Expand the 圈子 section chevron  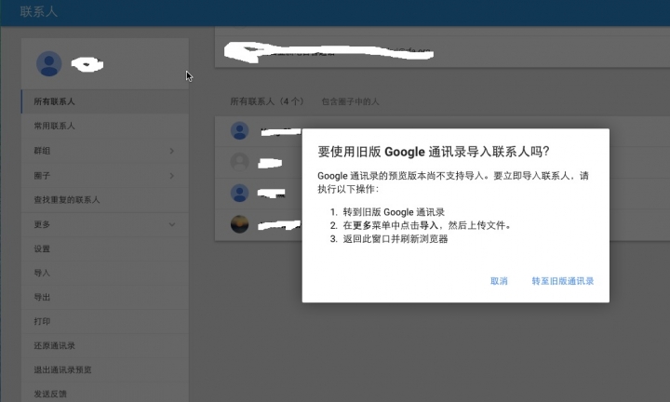[x=172, y=176]
